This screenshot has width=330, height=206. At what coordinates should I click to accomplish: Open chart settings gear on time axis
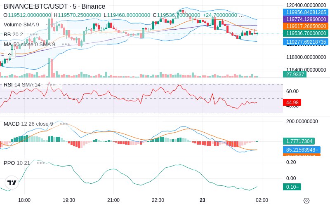pyautogui.click(x=306, y=201)
